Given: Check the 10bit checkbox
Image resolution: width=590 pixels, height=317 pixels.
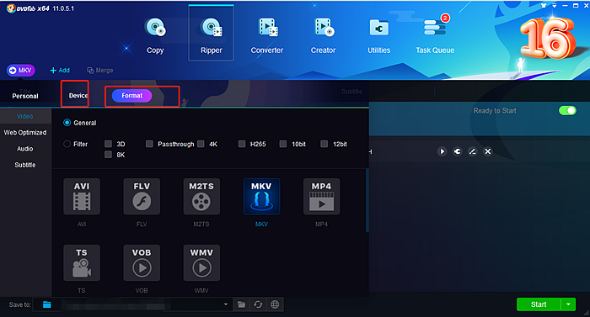Looking at the screenshot, I should (x=283, y=144).
